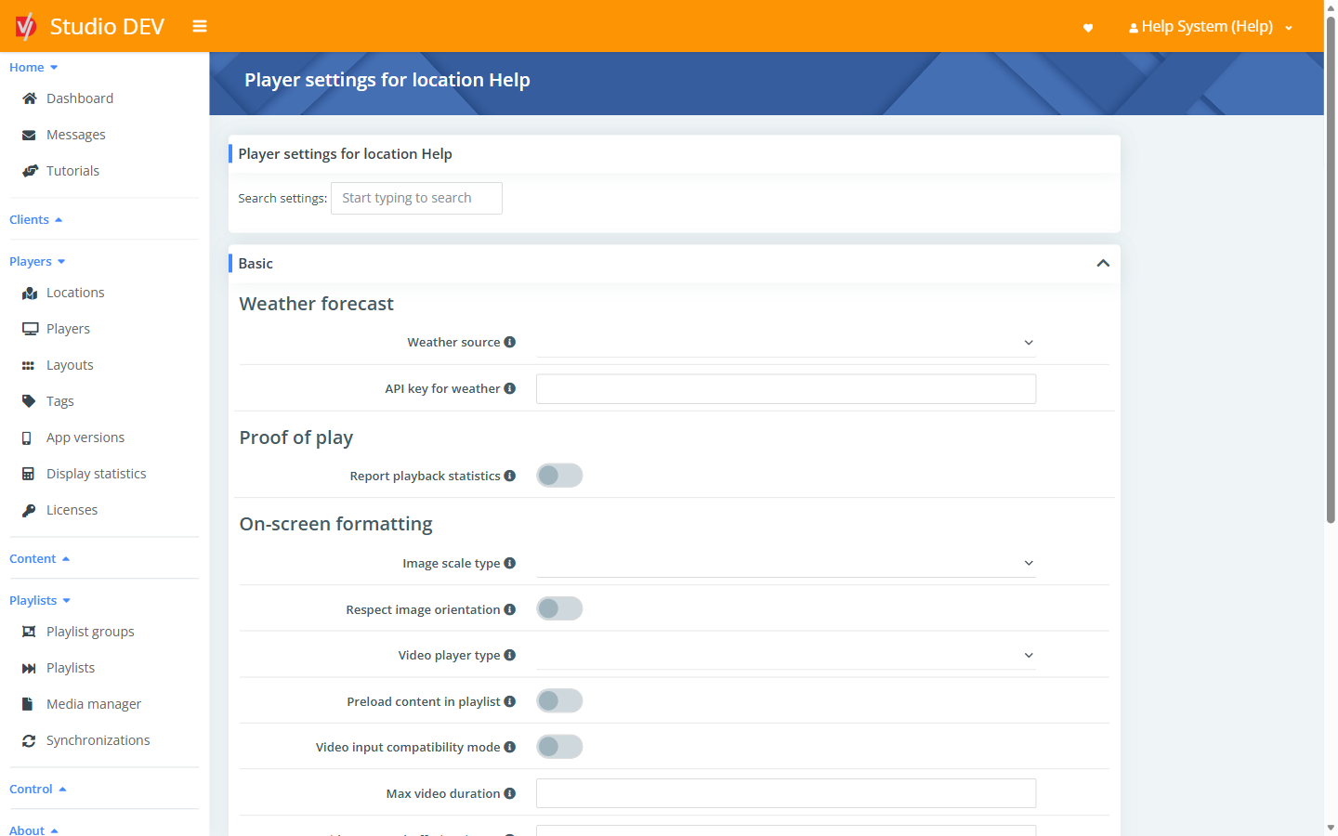Image resolution: width=1338 pixels, height=836 pixels.
Task: Enable Respect image orientation toggle
Action: point(559,608)
